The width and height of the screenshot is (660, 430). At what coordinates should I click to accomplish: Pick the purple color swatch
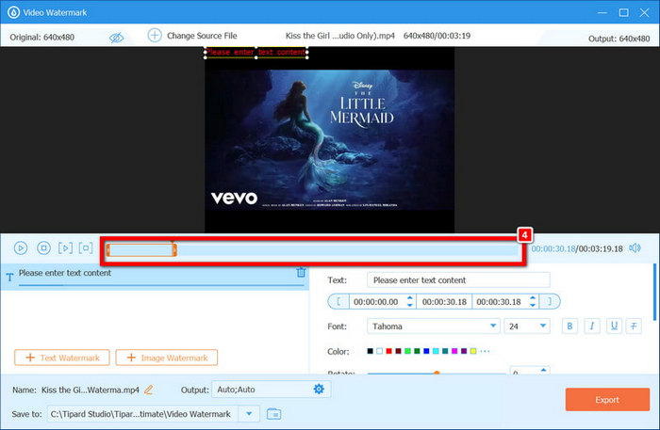tap(464, 351)
